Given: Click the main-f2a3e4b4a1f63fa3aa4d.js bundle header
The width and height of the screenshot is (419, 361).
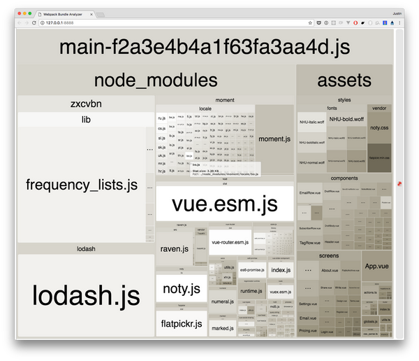Looking at the screenshot, I should [205, 47].
